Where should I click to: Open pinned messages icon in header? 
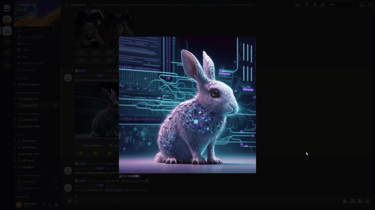click(x=315, y=5)
